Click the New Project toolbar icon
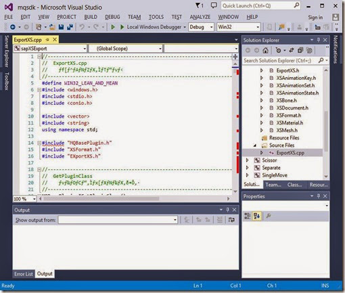Screen dimensions: 345x293 [x=39, y=27]
